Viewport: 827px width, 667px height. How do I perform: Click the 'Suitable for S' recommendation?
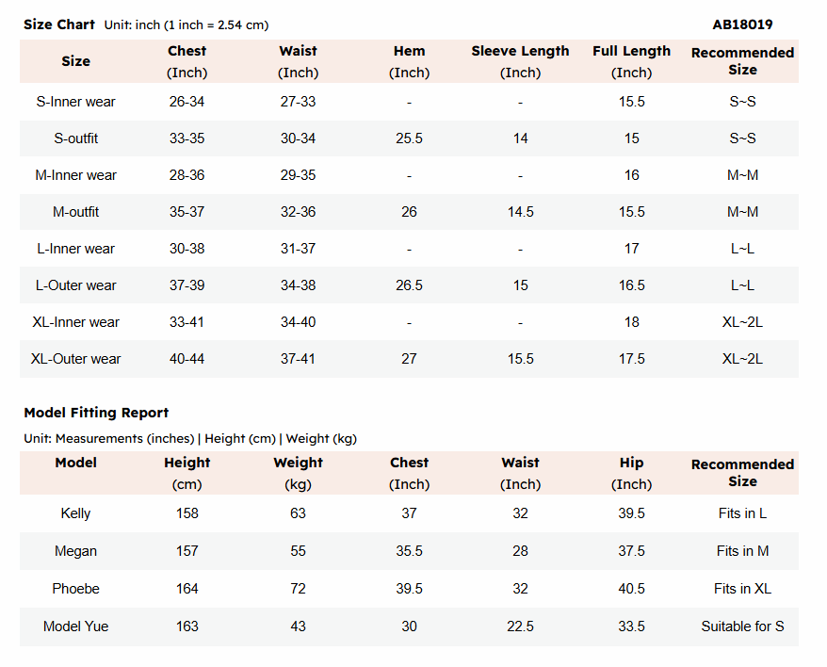pos(742,626)
